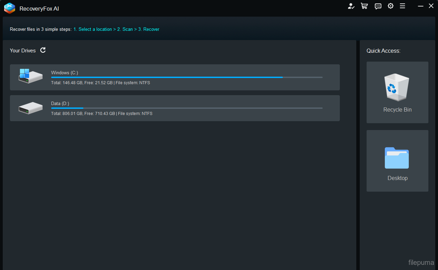
Task: Click the Data (D:) usage bar
Action: 186,108
